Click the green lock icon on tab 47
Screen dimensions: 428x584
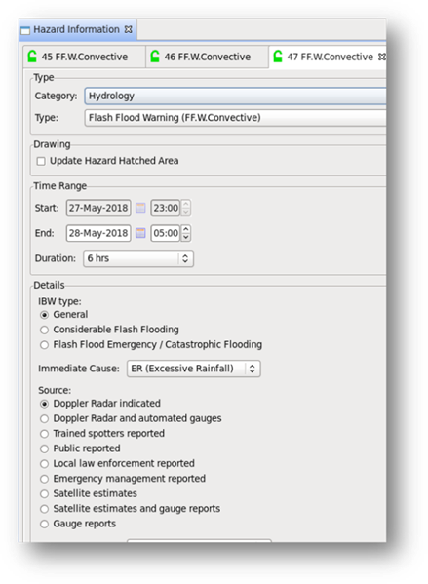tap(278, 57)
